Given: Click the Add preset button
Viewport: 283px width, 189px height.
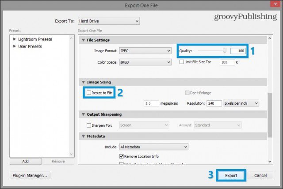Looking at the screenshot, I should click(26, 161).
